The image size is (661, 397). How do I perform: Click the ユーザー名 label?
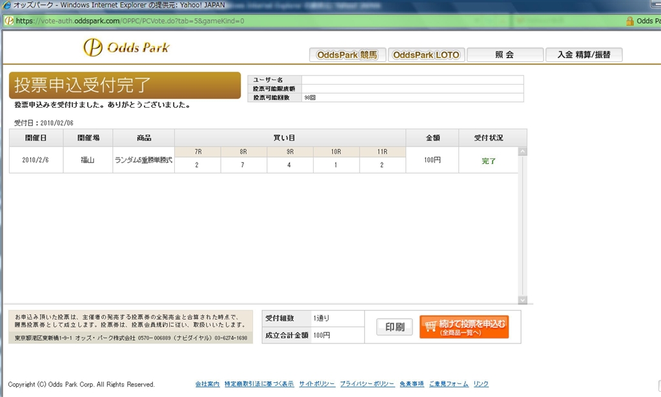268,79
